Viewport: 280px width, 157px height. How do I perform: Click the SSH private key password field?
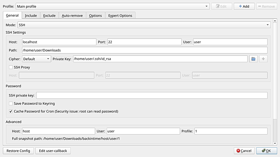tap(152, 95)
